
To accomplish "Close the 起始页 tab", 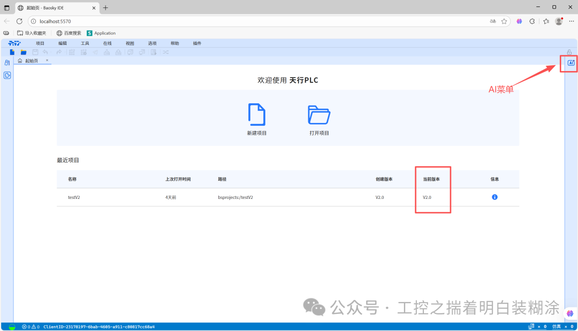I will click(x=47, y=60).
